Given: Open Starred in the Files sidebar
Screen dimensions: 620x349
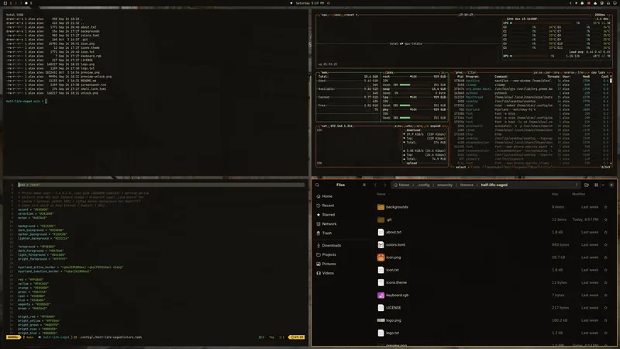Looking at the screenshot, I should coord(325,215).
